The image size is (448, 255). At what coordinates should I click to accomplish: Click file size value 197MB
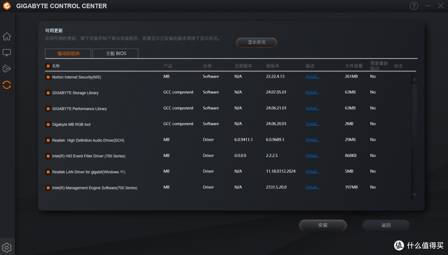click(351, 187)
